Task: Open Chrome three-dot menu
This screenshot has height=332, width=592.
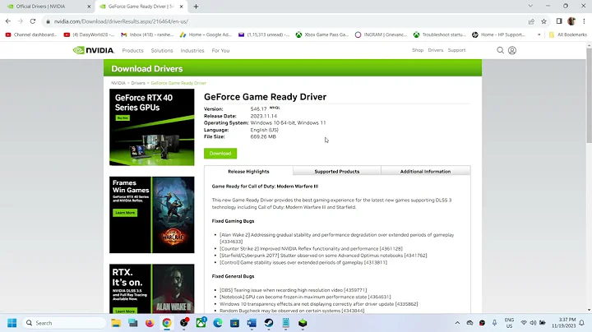Action: point(584,21)
